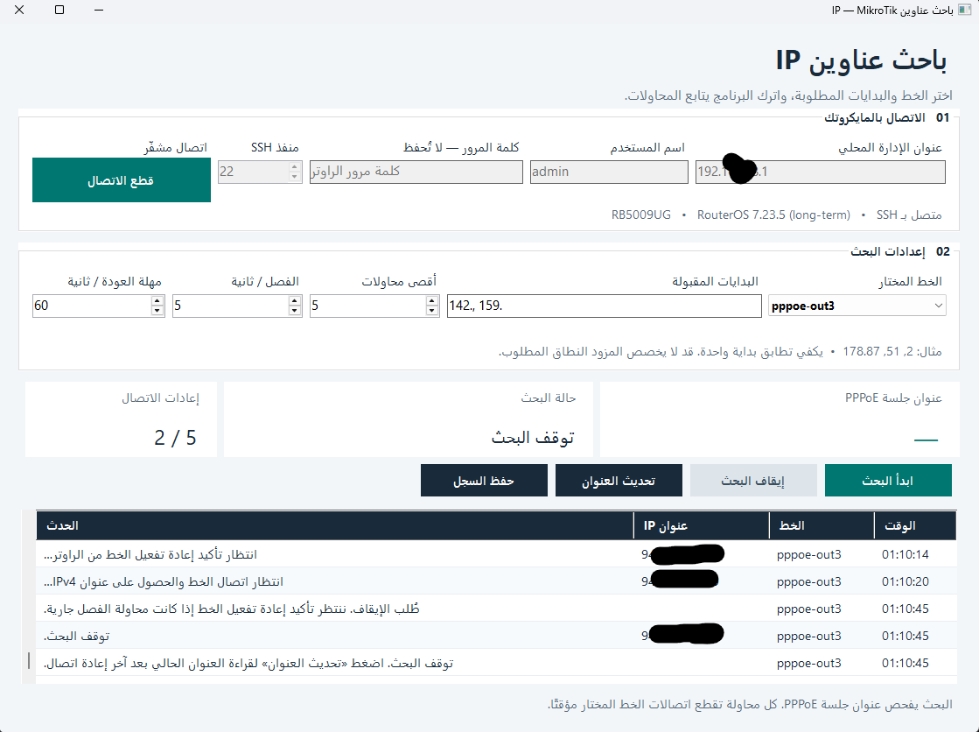Select the log row at 01:10:20
Screen dimensions: 979x732
pos(496,581)
